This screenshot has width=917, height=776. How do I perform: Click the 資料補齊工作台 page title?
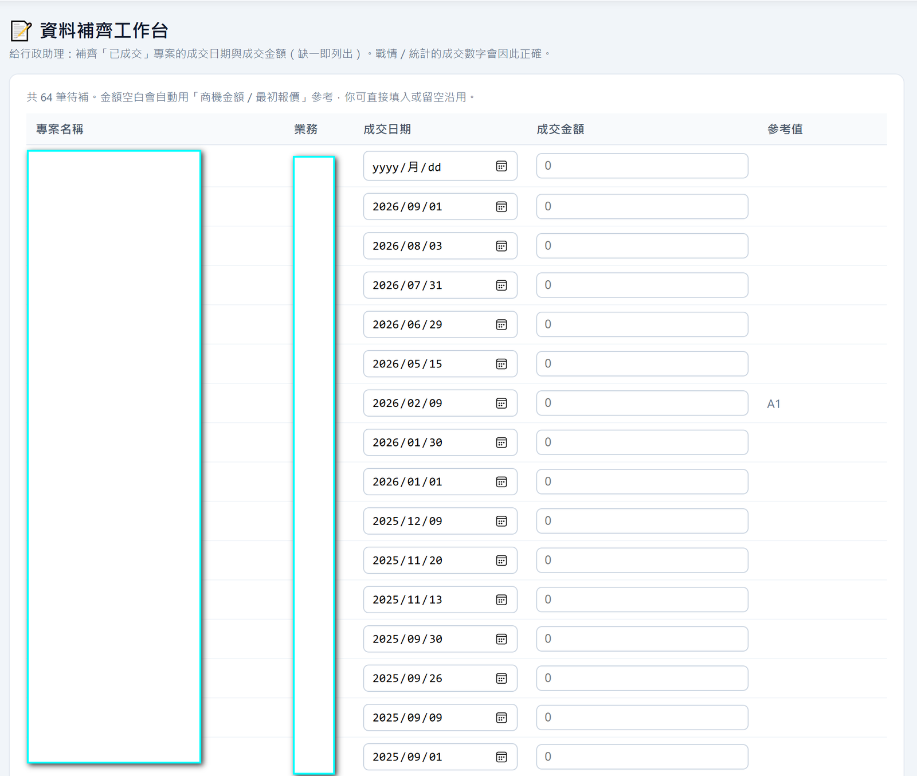104,30
